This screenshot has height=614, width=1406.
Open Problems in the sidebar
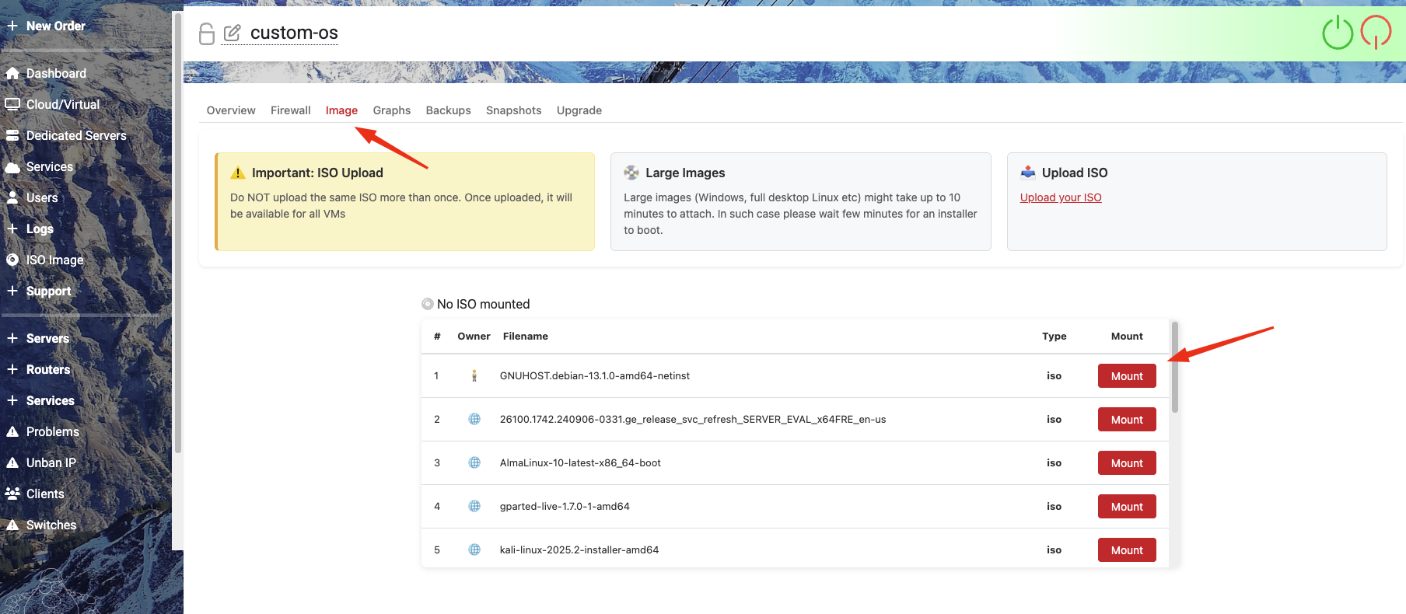[52, 431]
